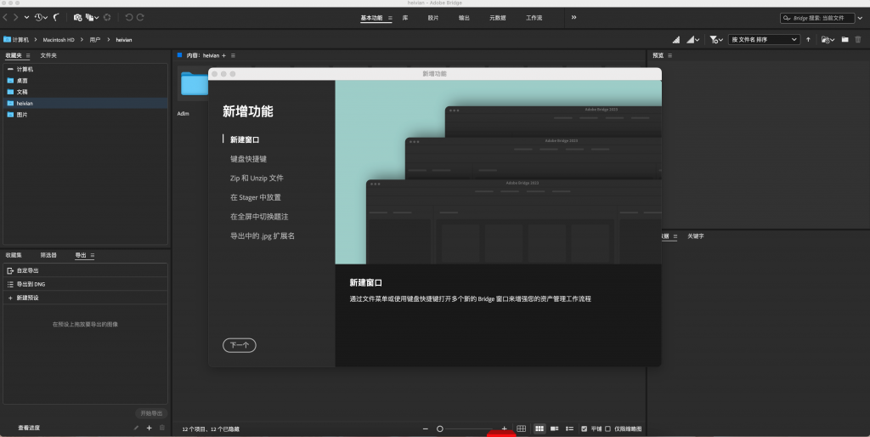Switch to thumbnails view icon
The image size is (870, 437).
pyautogui.click(x=540, y=428)
